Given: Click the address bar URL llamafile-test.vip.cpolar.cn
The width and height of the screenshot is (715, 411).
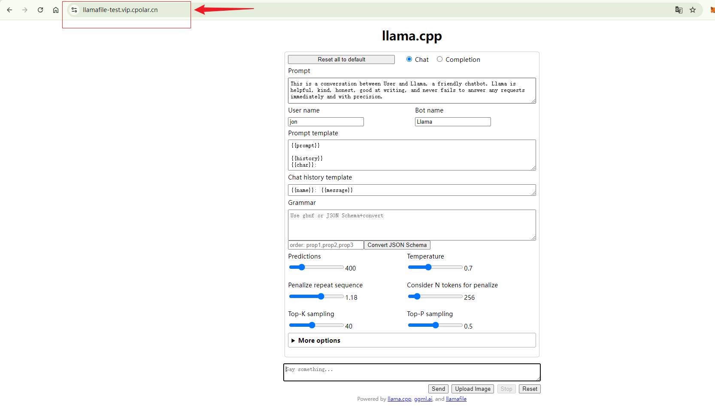Looking at the screenshot, I should [x=120, y=10].
